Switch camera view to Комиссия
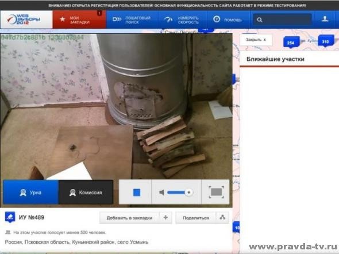 pos(86,192)
